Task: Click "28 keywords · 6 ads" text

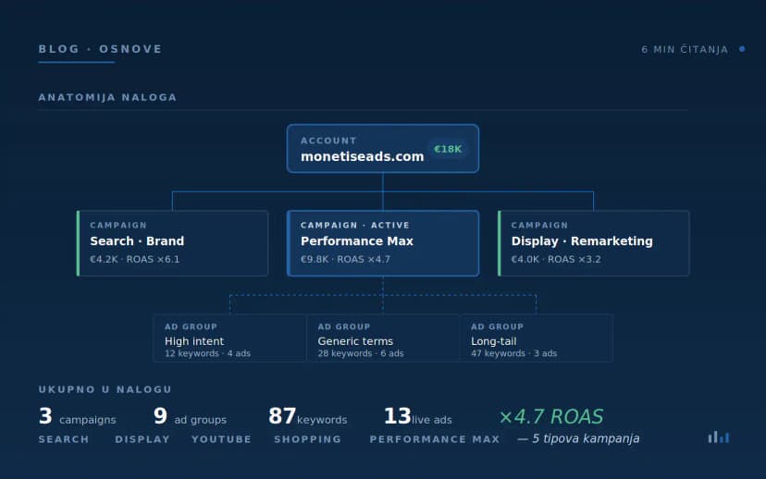Action: pos(361,353)
